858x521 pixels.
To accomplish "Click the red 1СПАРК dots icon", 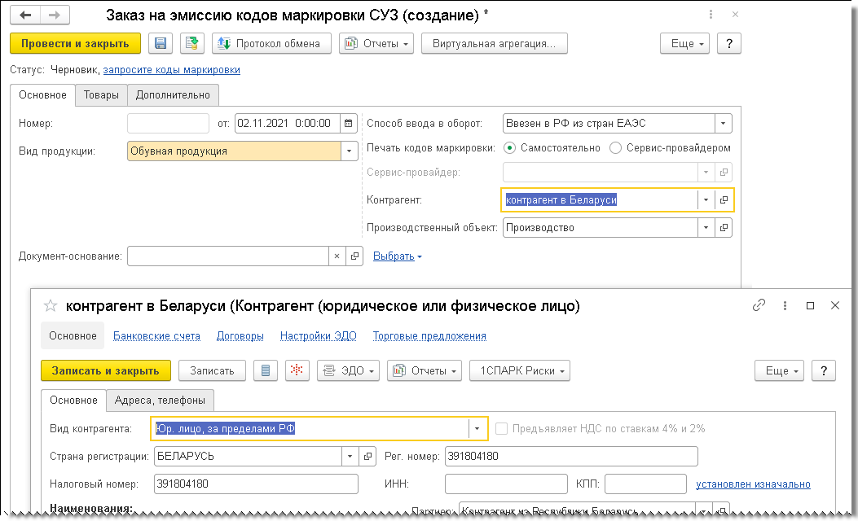I will pyautogui.click(x=297, y=370).
